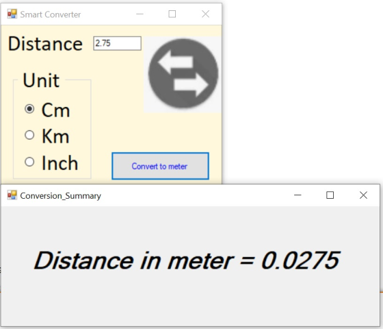Choose the Km unit option

[x=29, y=135]
